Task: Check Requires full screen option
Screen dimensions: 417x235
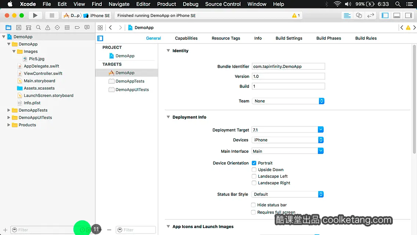Action: tap(253, 212)
